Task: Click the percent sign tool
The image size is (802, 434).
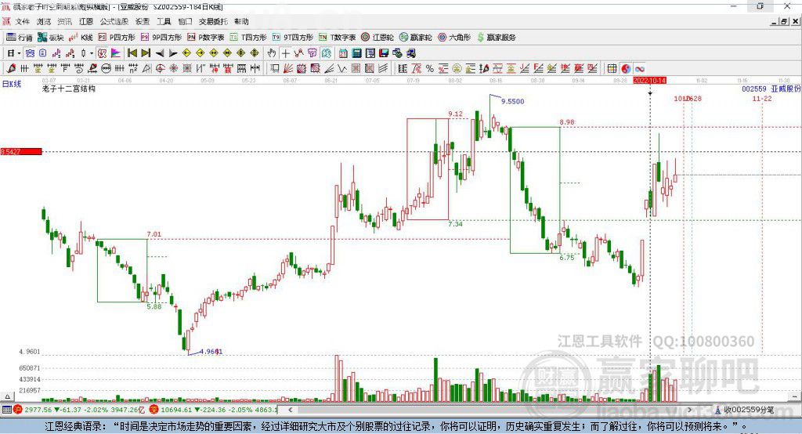Action: (x=430, y=69)
